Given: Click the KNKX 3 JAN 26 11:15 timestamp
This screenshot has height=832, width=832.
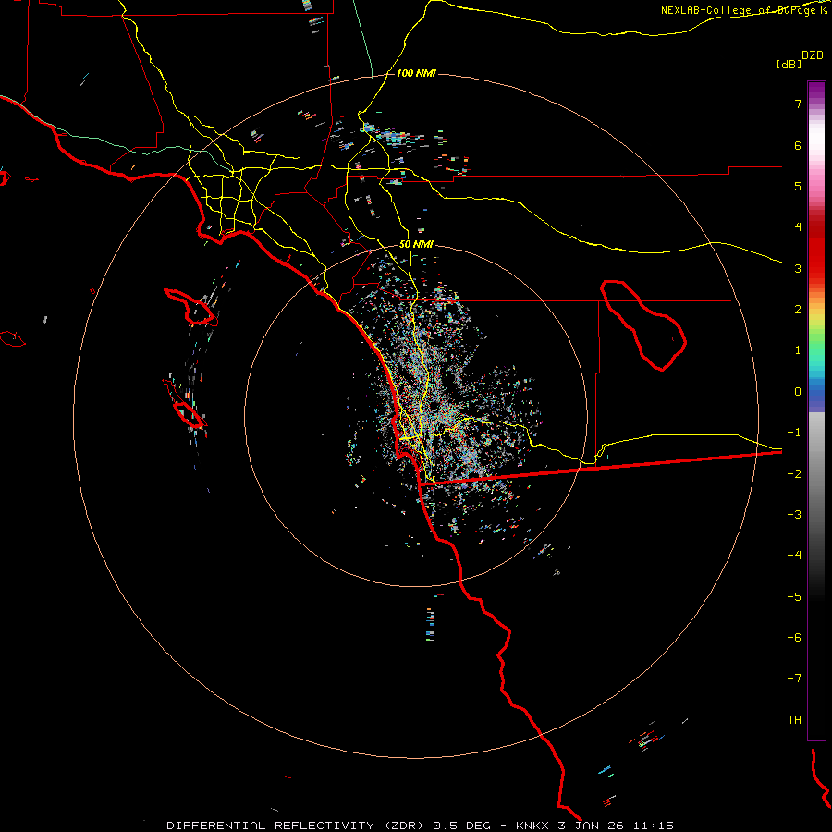Looking at the screenshot, I should coord(594,826).
